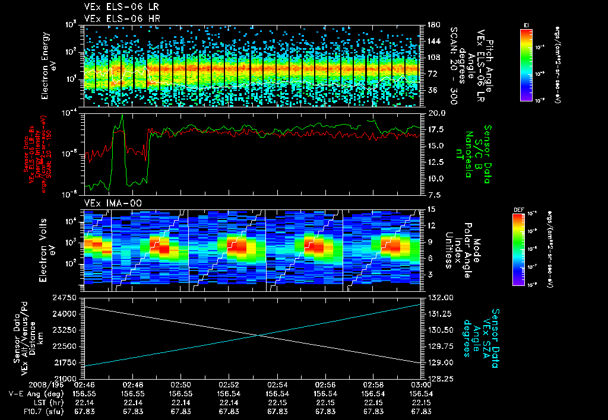Click the EI color scale bar
This screenshot has height=420, width=608.
pos(526,65)
